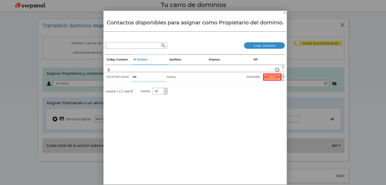Image resolution: width=386 pixels, height=185 pixels.
Task: Click the magnifier search icon in contact search
Action: pos(163,45)
